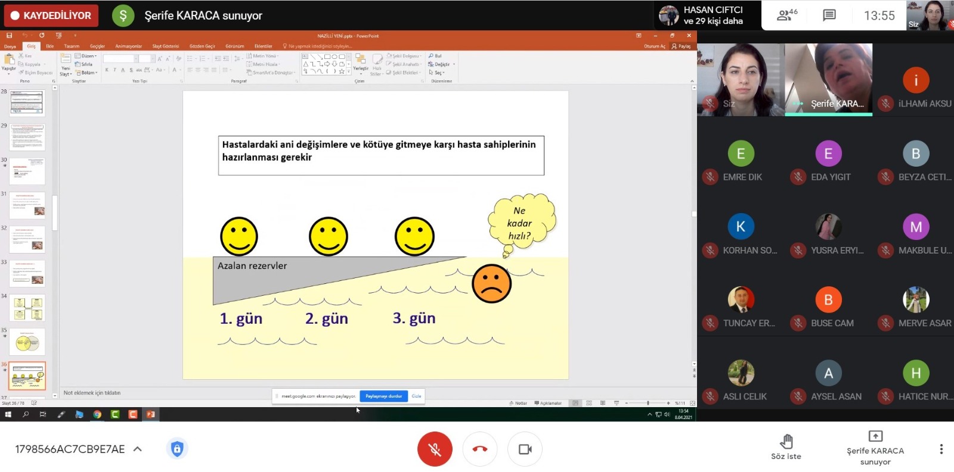Click the PowerPoint icon in the taskbar
This screenshot has width=954, height=472.
(151, 414)
